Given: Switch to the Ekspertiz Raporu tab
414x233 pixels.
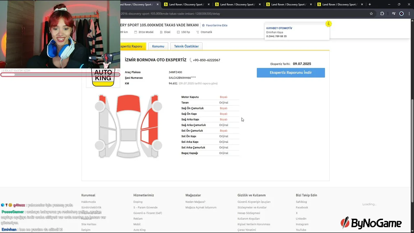Looking at the screenshot, I should tap(133, 46).
